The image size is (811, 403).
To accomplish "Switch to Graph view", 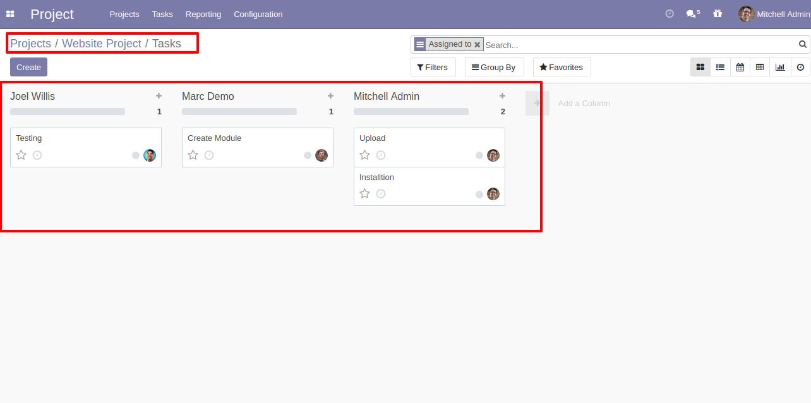I will tap(780, 67).
